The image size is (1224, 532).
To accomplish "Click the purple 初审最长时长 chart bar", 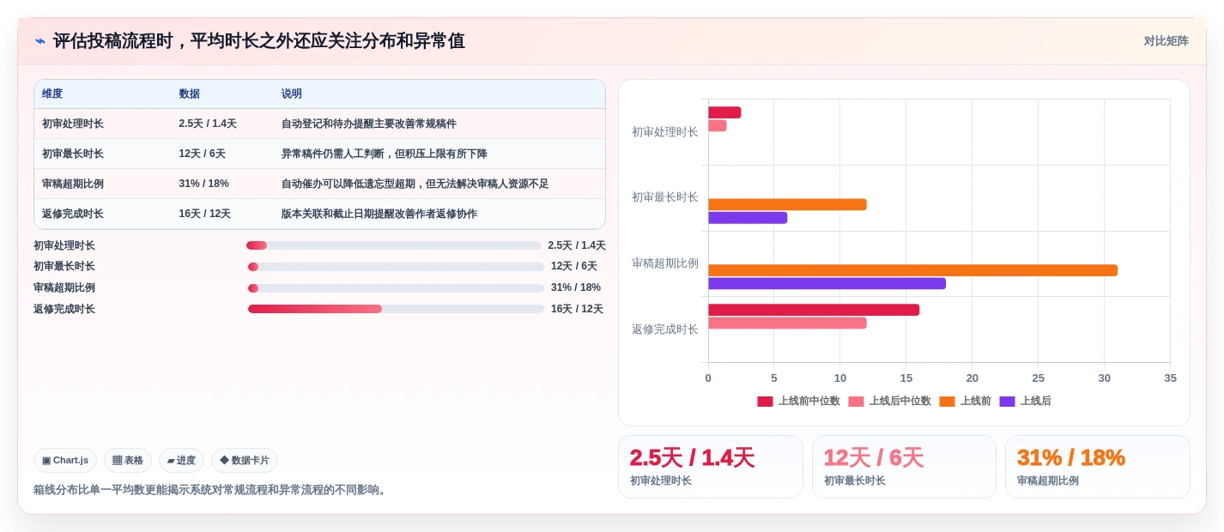I will pos(748,218).
